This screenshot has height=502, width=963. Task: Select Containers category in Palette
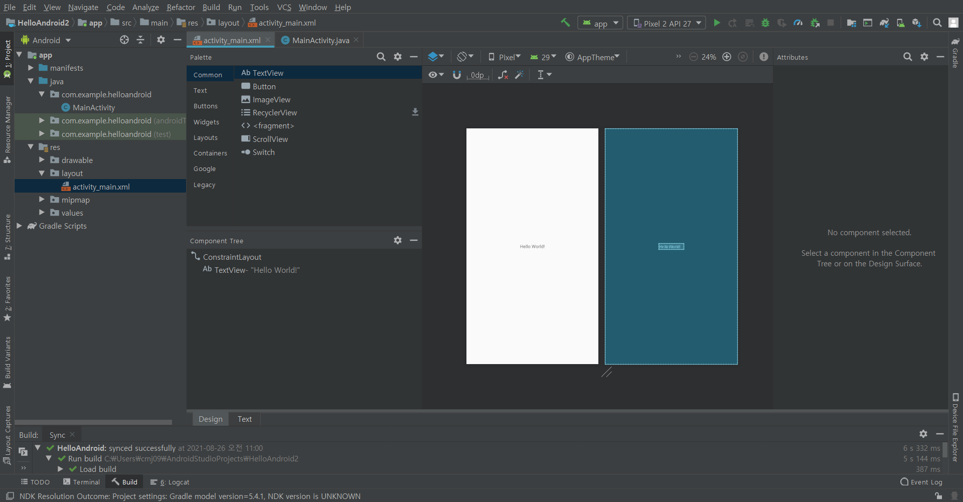click(x=210, y=153)
